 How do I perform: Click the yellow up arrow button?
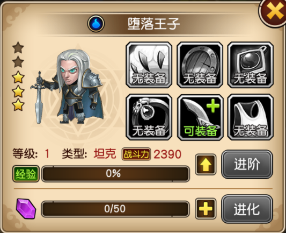tap(206, 165)
